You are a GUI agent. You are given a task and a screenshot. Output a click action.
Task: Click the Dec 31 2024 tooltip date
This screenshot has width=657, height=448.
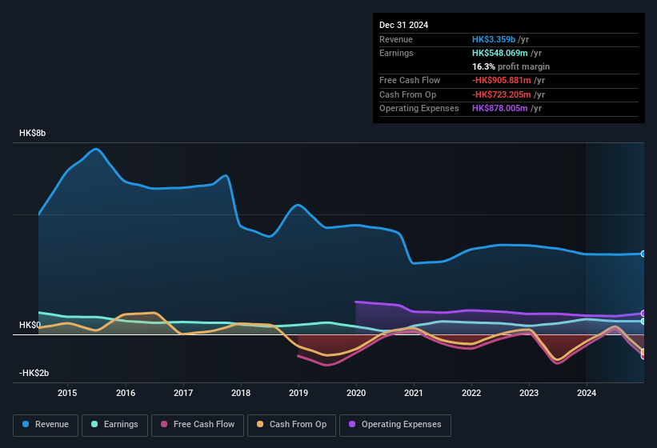(x=403, y=25)
